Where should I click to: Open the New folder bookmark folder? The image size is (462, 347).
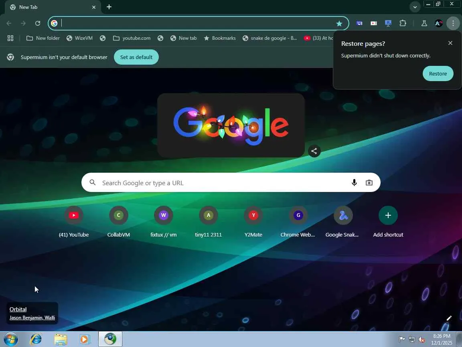[43, 38]
